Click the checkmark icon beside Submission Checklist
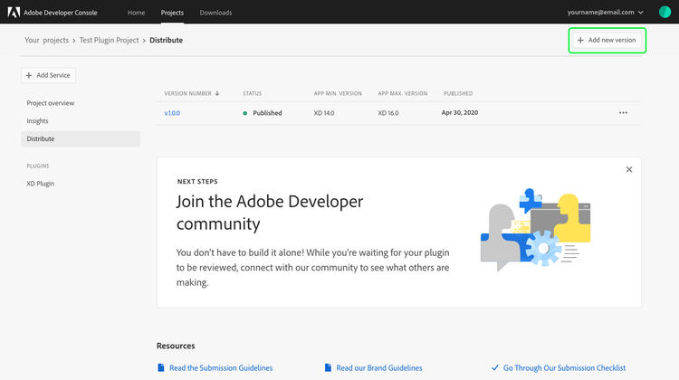The width and height of the screenshot is (679, 380). tap(495, 367)
